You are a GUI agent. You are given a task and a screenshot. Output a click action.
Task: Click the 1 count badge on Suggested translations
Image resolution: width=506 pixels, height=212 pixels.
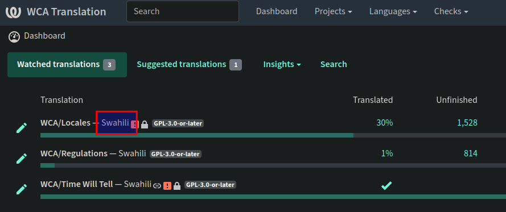(x=236, y=65)
